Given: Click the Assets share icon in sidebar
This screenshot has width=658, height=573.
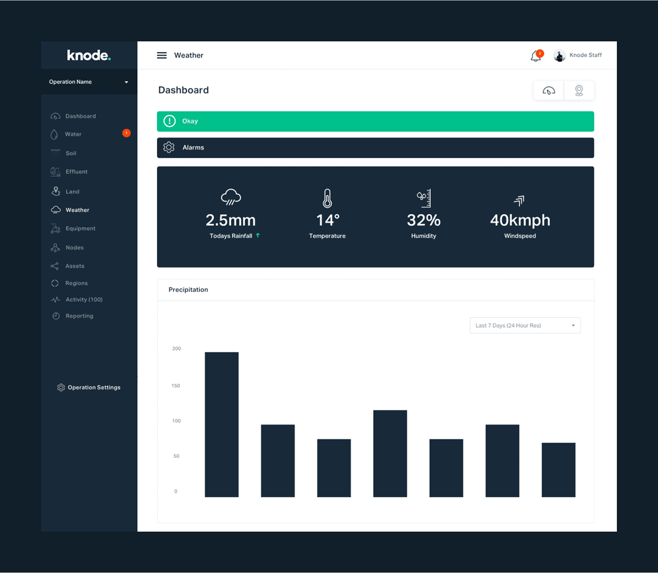Looking at the screenshot, I should coord(55,266).
